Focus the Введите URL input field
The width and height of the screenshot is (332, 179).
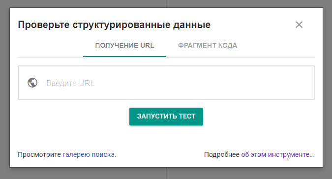(x=166, y=83)
